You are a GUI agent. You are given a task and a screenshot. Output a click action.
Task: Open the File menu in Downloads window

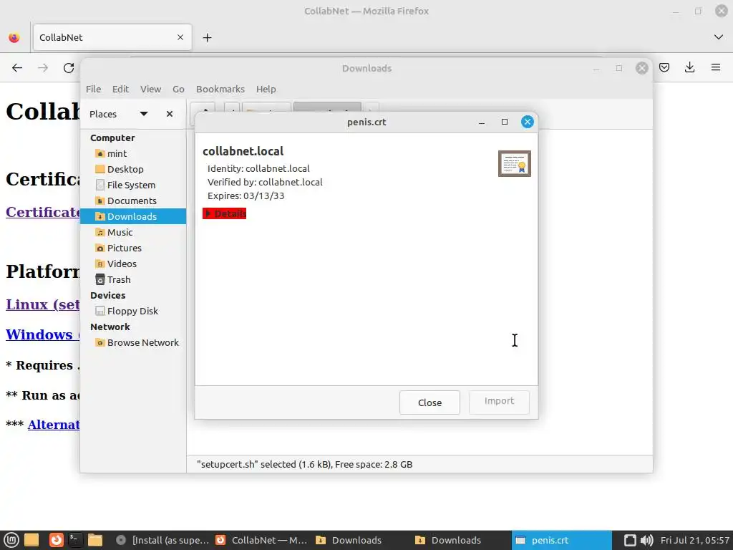tap(93, 89)
